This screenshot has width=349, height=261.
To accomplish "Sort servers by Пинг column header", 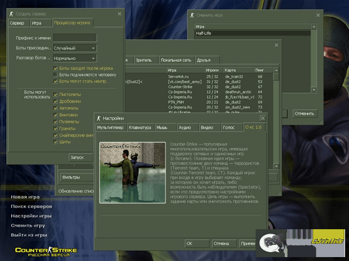I will 263,70.
